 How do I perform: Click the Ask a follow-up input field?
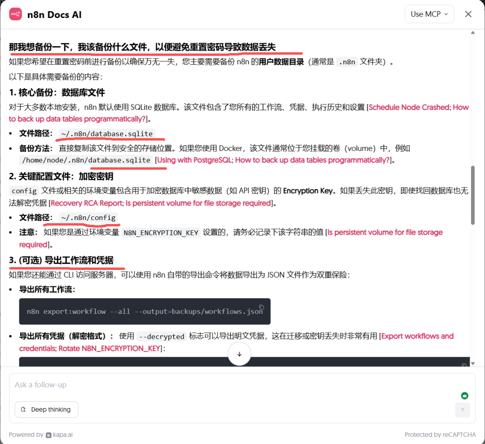(x=135, y=385)
